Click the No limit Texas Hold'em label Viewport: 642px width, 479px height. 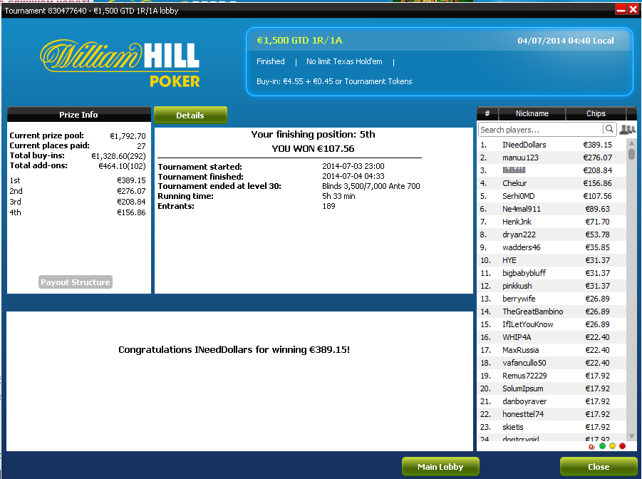(344, 61)
